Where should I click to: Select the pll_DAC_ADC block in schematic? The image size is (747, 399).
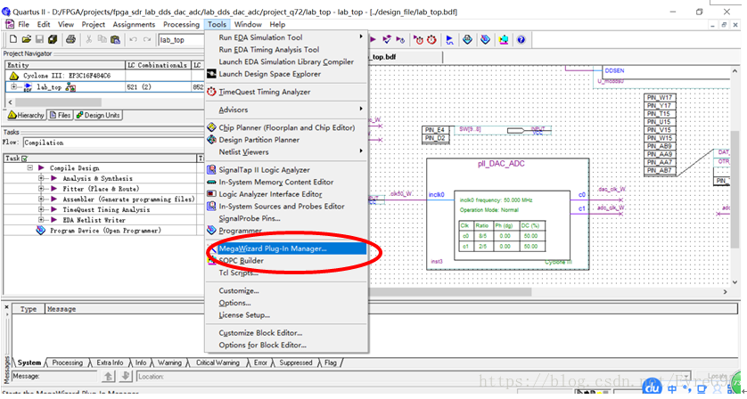pos(507,215)
